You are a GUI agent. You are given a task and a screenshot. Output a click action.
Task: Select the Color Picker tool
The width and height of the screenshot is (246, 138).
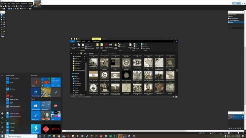4,29
